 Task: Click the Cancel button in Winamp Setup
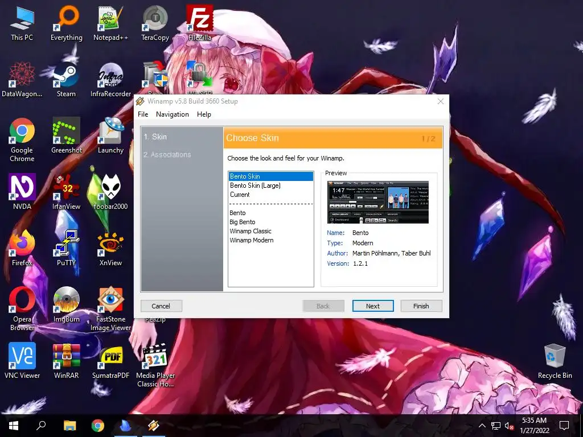161,306
